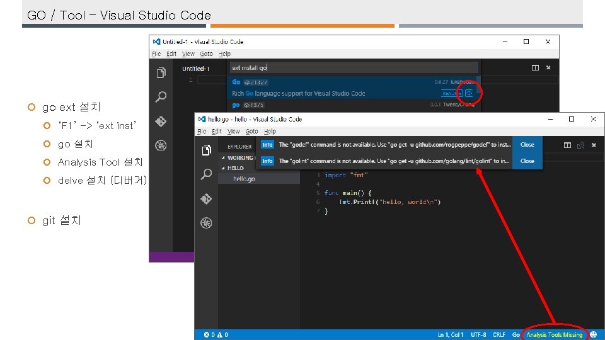Click CRLF line ending in status bar
Screen dimensions: 605x340
499,334
